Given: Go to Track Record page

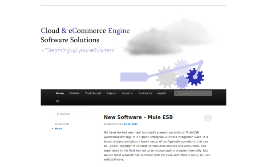Looking at the screenshot, I should (x=93, y=93).
